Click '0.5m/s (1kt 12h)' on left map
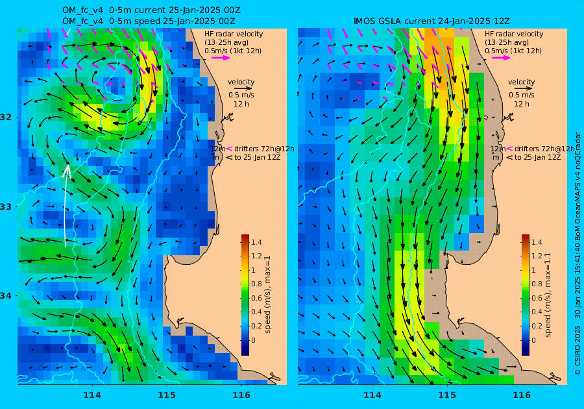584x409 pixels. click(x=233, y=51)
